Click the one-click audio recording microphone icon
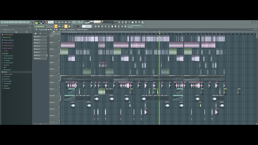This screenshot has height=145, width=258. [126, 22]
